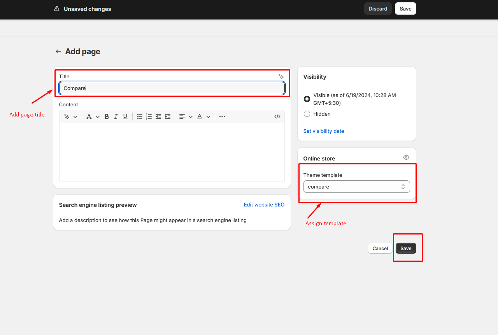This screenshot has height=335, width=498.
Task: Insert a bulleted list
Action: [140, 116]
